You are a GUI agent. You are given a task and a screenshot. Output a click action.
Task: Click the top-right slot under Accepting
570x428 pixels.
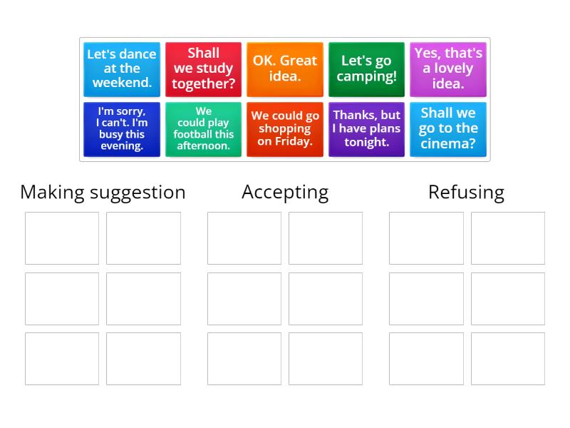click(326, 238)
